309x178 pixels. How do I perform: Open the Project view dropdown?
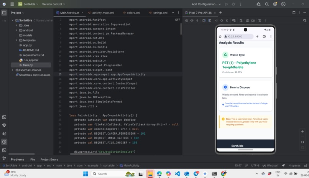[x=18, y=13]
